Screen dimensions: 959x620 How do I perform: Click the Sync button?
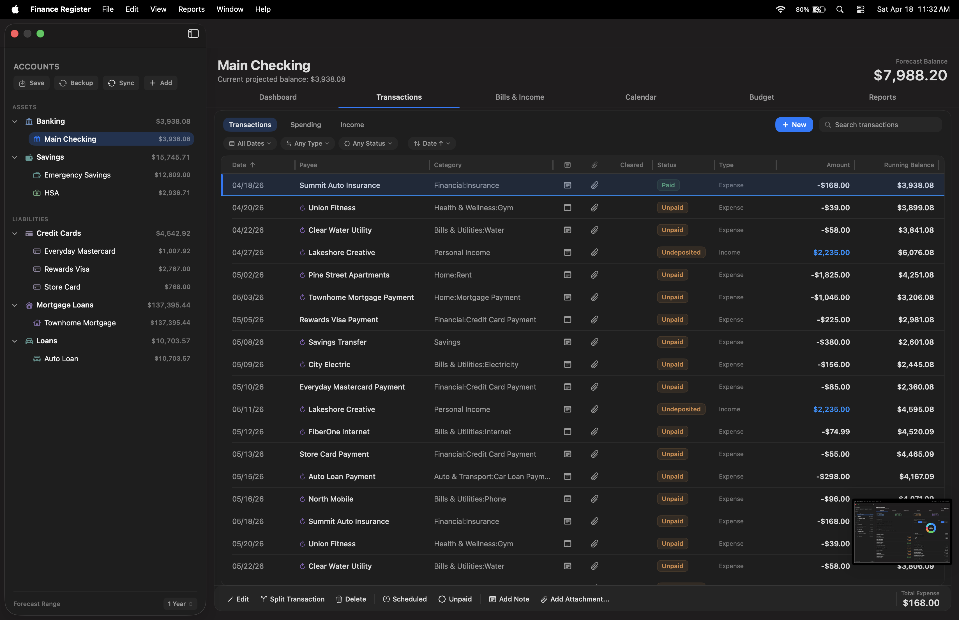[121, 83]
